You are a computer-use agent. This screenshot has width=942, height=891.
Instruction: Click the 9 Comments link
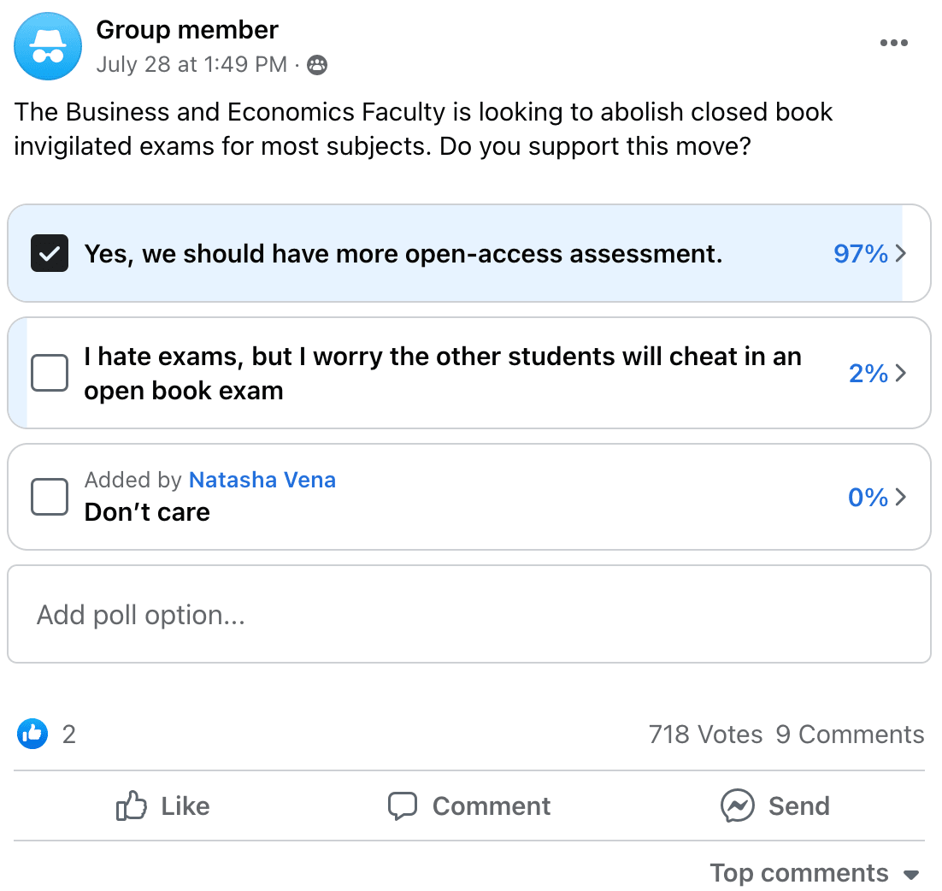(x=850, y=735)
